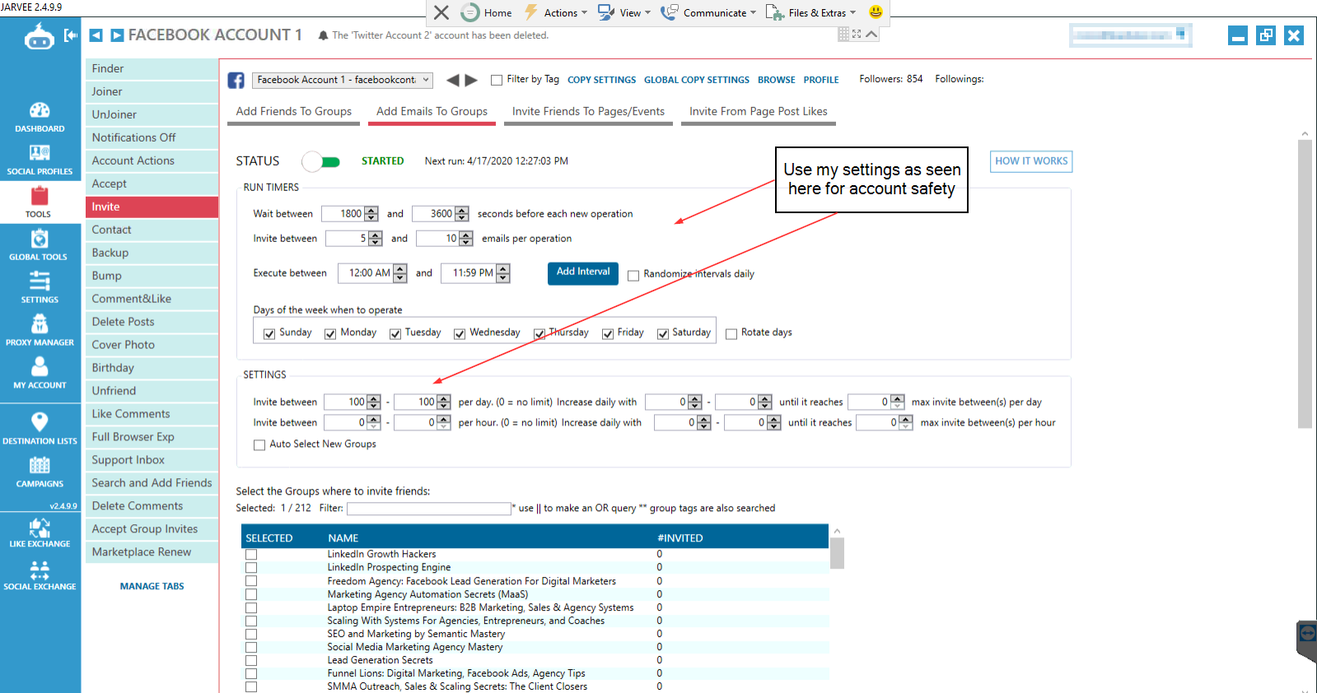The width and height of the screenshot is (1317, 693).
Task: Click the main page vertical scrollbar
Action: (1305, 284)
